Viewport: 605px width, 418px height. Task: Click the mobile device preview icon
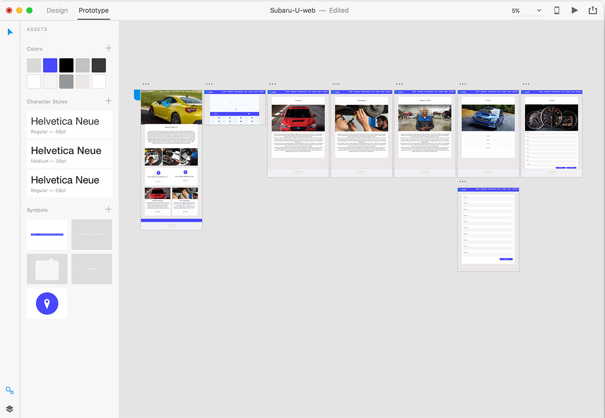pyautogui.click(x=557, y=10)
